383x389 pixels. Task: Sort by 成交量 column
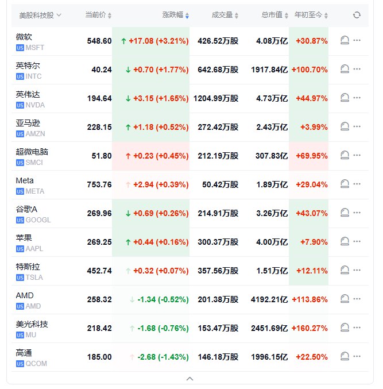pos(225,15)
